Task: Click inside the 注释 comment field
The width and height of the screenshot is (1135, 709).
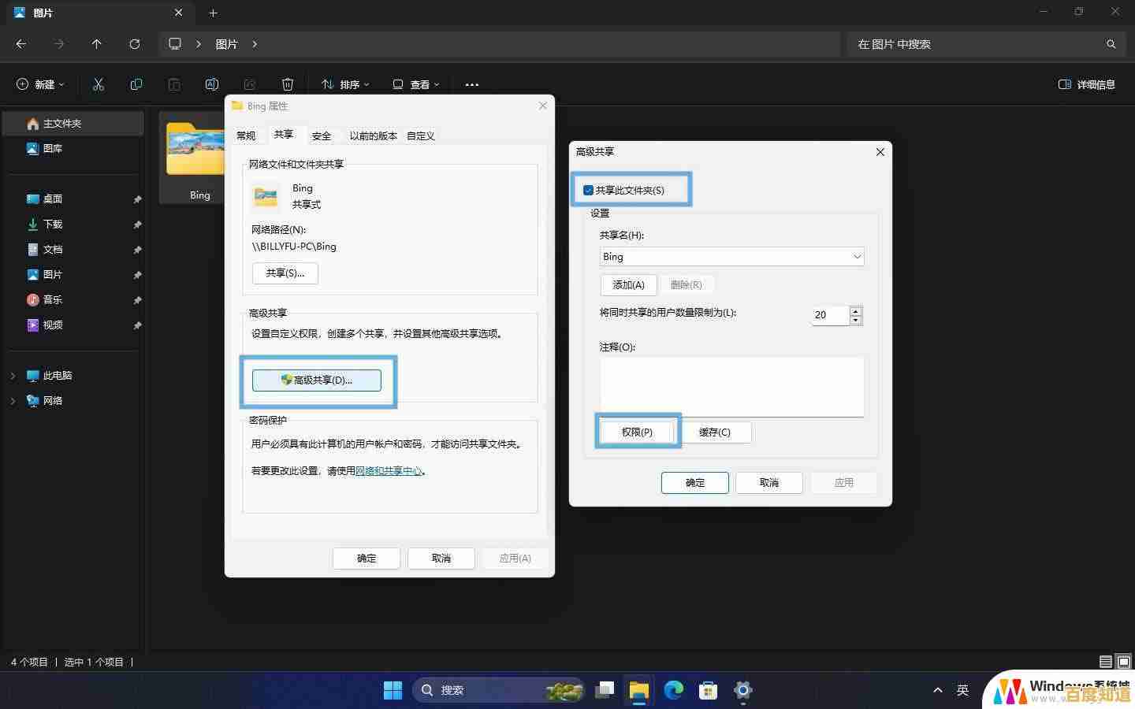Action: 731,386
